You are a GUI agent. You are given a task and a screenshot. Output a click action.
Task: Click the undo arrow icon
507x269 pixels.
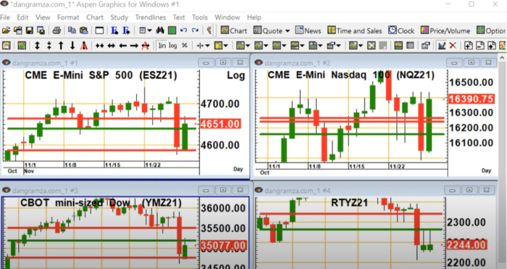[183, 30]
